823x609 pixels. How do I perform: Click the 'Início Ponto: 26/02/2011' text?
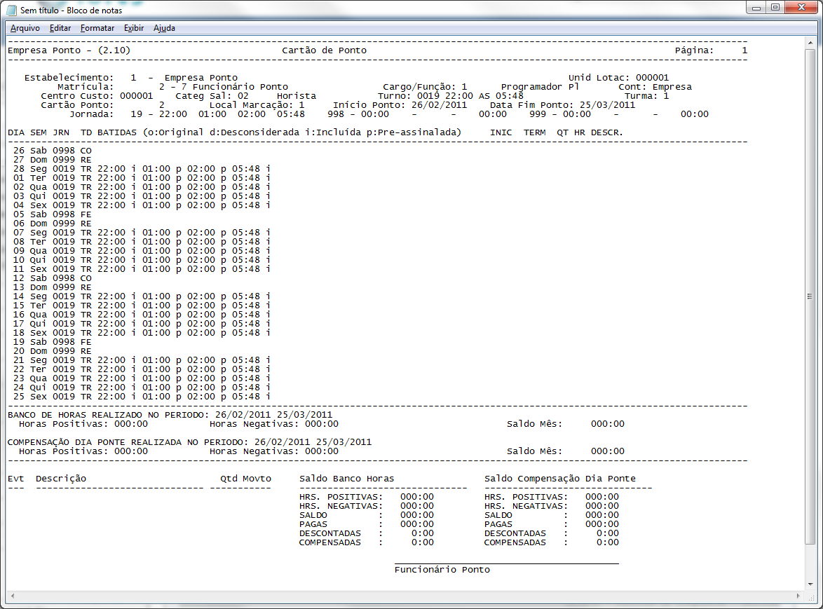[x=400, y=105]
